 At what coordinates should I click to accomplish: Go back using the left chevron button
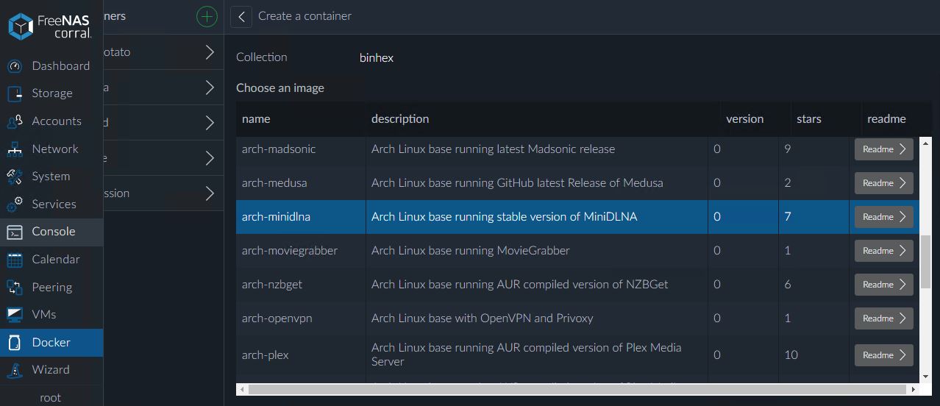click(241, 16)
